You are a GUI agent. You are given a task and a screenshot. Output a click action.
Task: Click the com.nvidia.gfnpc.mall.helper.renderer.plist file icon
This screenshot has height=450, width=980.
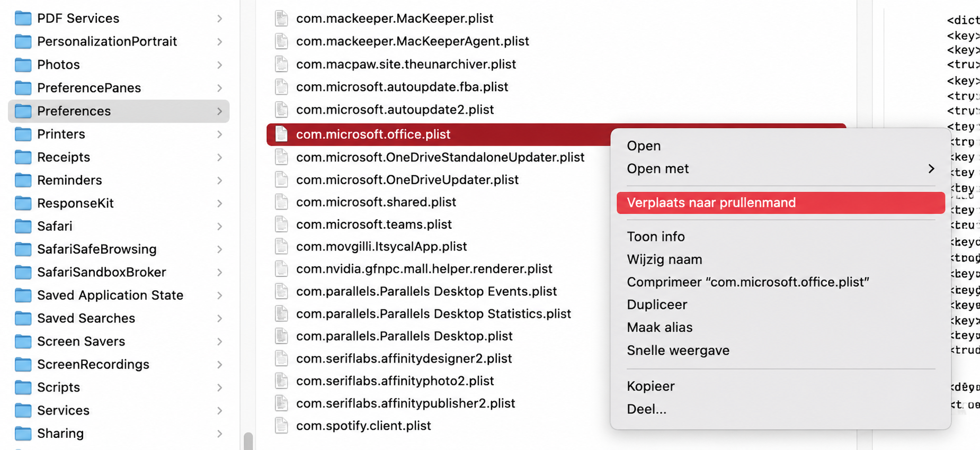coord(281,268)
